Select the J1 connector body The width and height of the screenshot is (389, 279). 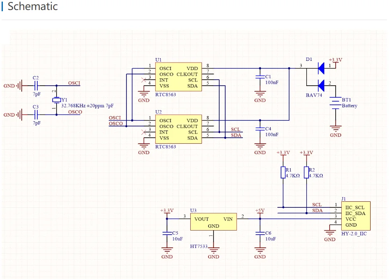(x=356, y=216)
